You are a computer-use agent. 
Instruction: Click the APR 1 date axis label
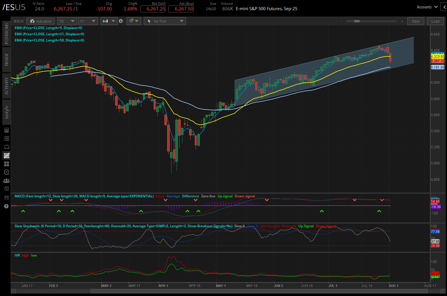pos(163,286)
